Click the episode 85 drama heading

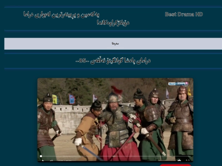pos(113,61)
